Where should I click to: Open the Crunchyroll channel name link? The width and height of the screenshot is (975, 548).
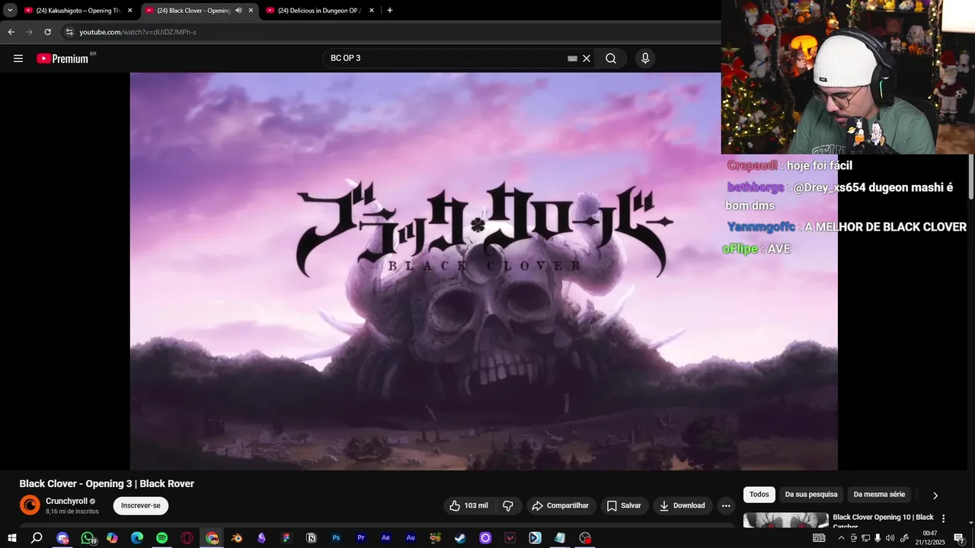[x=66, y=502]
